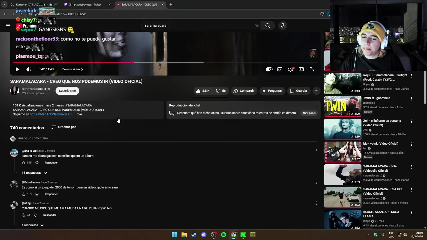Open Steam from the taskbar
This screenshot has width=427, height=240.
pyautogui.click(x=194, y=235)
